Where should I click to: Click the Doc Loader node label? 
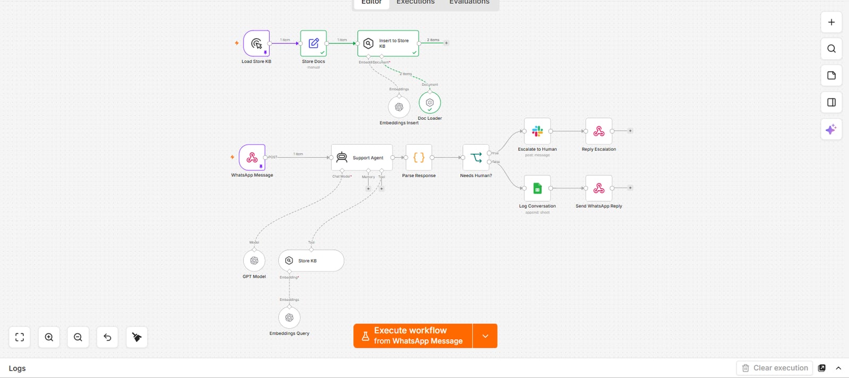click(430, 118)
